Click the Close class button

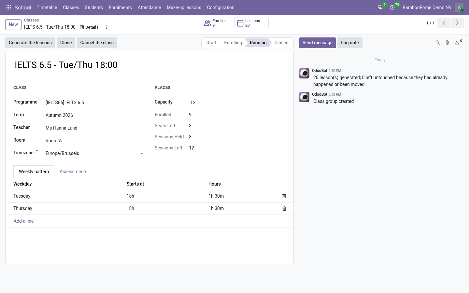pyautogui.click(x=66, y=43)
